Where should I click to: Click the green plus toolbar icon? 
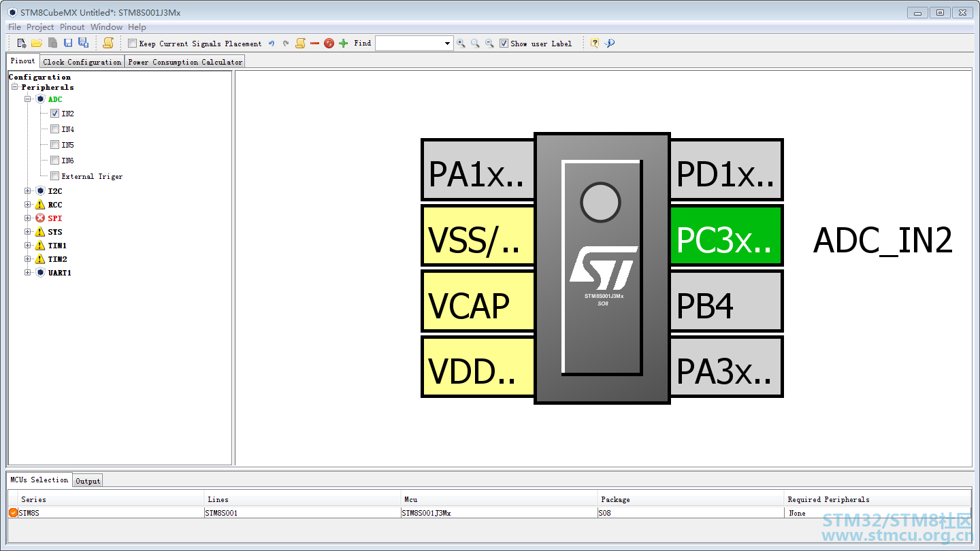[343, 43]
